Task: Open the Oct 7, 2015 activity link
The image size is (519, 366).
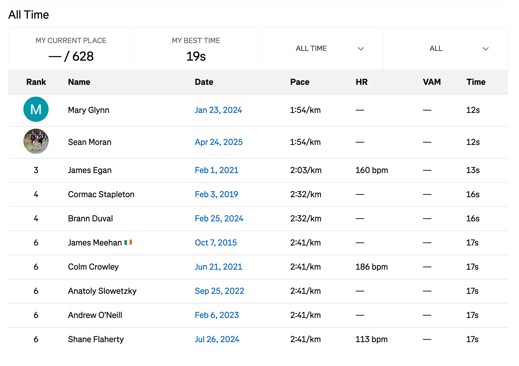Action: (216, 243)
